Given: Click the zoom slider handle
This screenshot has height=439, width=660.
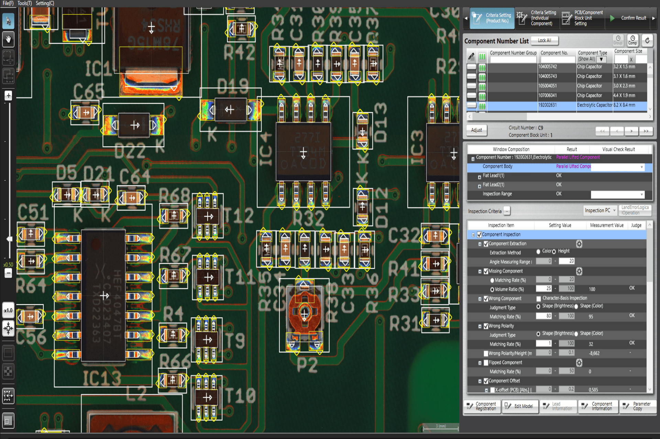Looking at the screenshot, I should click(x=10, y=238).
